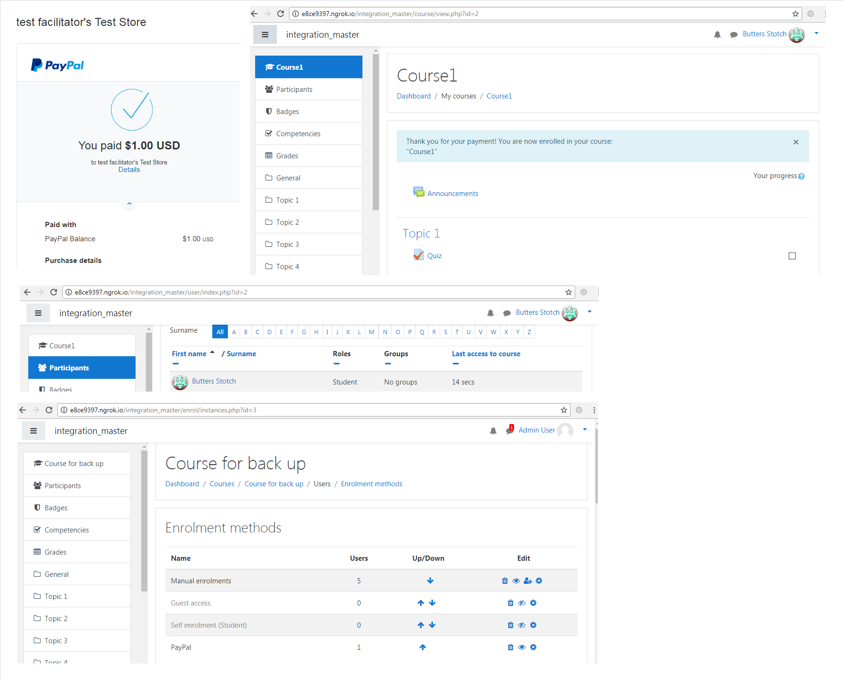Hide the Last access column toggle
The width and height of the screenshot is (844, 679).
[456, 364]
